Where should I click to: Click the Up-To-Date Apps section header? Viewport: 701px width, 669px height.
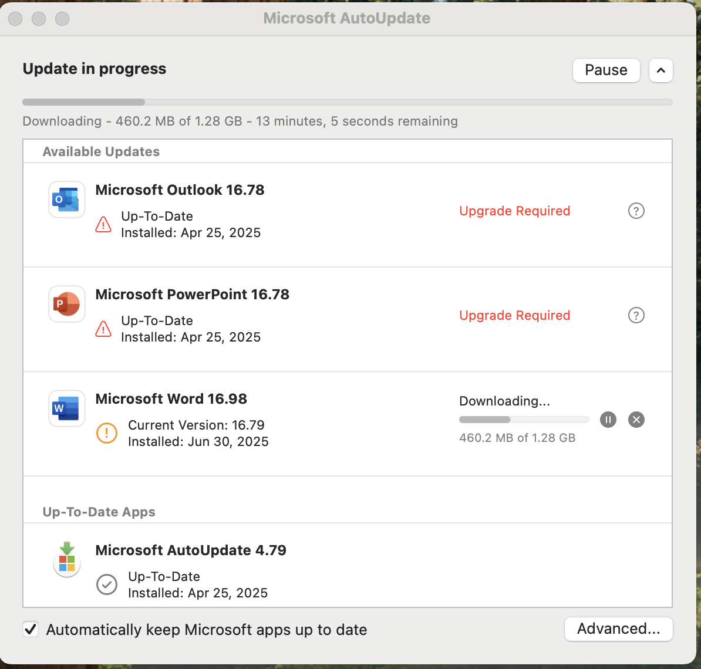pyautogui.click(x=99, y=512)
